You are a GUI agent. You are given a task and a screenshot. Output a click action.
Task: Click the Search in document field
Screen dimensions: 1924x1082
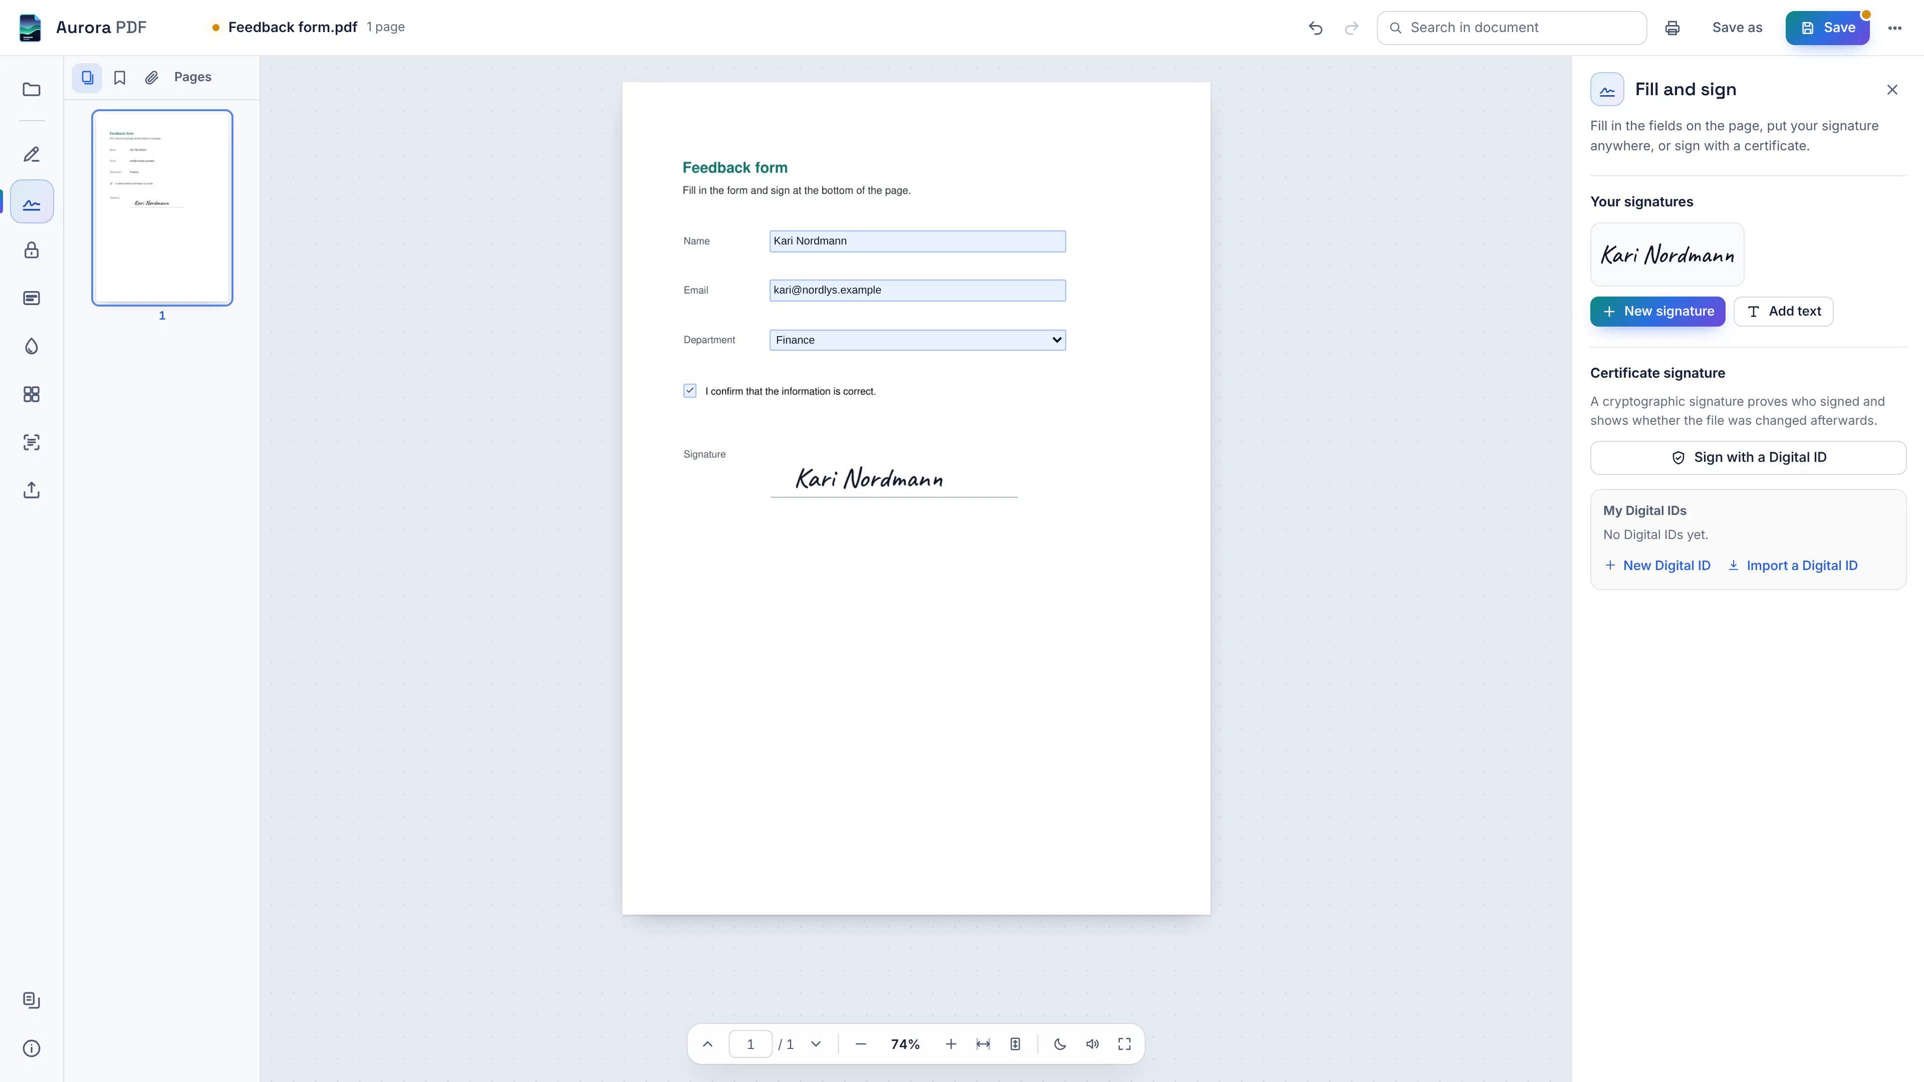click(1512, 28)
